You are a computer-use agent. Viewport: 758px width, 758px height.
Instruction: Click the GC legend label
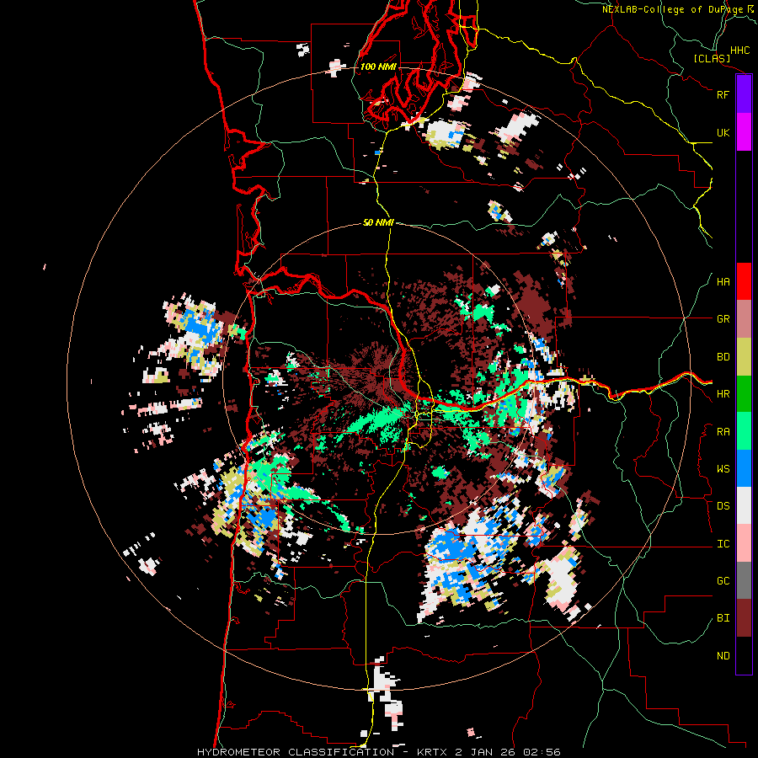(723, 581)
